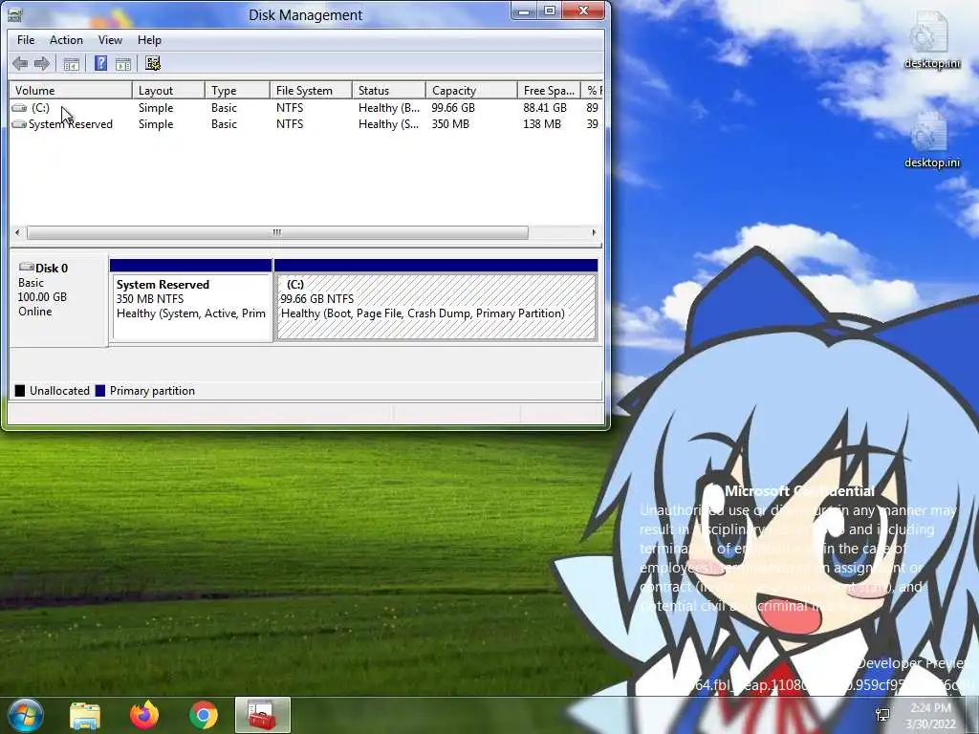
Task: Click the network tray icon
Action: [x=882, y=715]
